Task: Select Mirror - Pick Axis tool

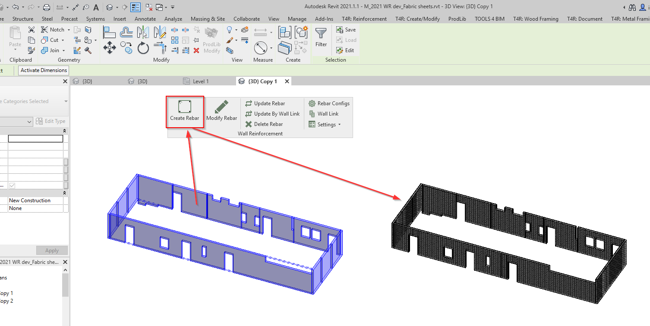Action: 143,32
